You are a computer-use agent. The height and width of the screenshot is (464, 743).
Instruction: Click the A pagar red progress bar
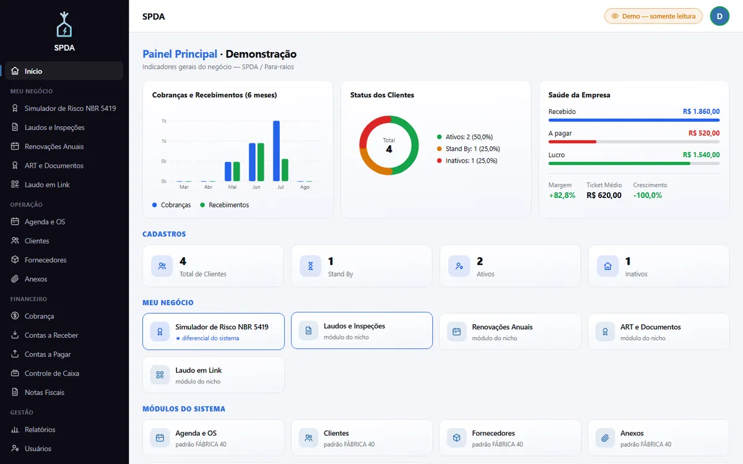pos(572,142)
